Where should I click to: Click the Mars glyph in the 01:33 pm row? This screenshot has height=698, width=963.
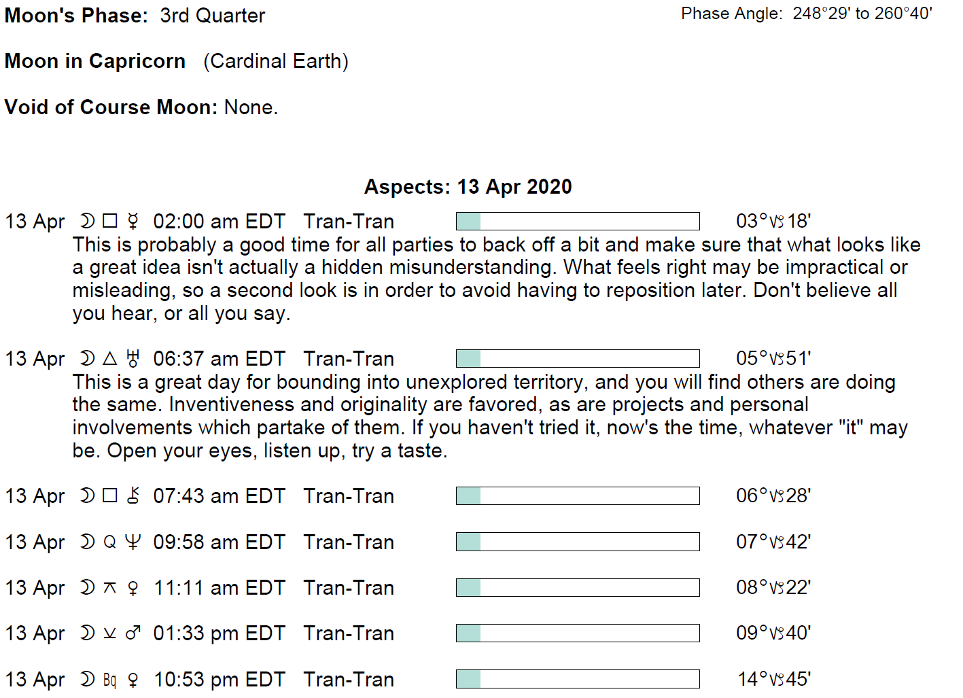point(133,633)
